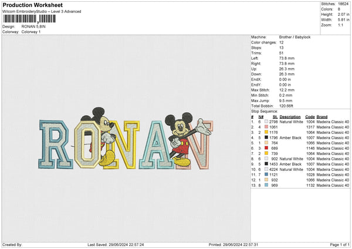
Task: Click the 'Brand' column header
Action: click(323, 116)
